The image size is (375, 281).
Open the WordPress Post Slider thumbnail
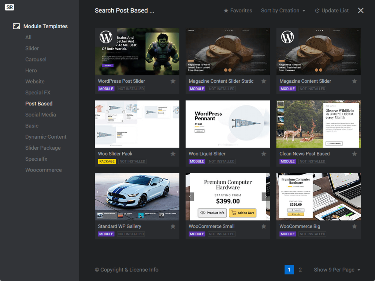(x=137, y=51)
